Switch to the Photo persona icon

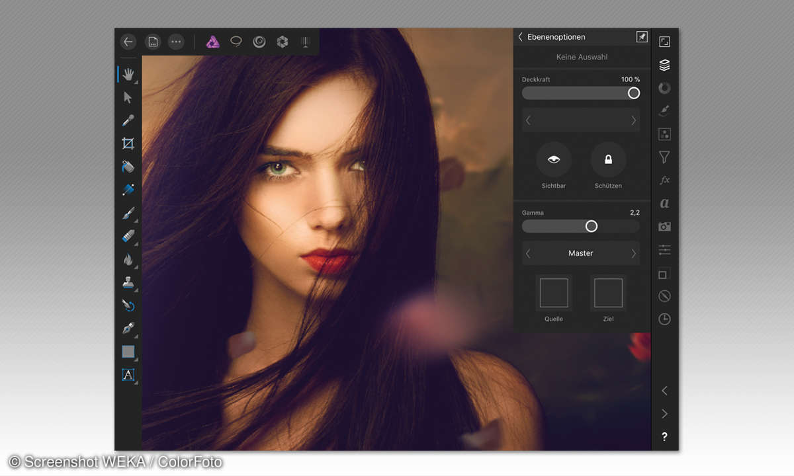tap(212, 42)
